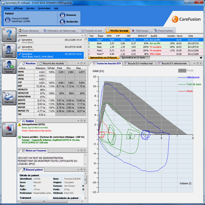Click the Qualité column header
The height and width of the screenshot is (205, 205).
[154, 36]
